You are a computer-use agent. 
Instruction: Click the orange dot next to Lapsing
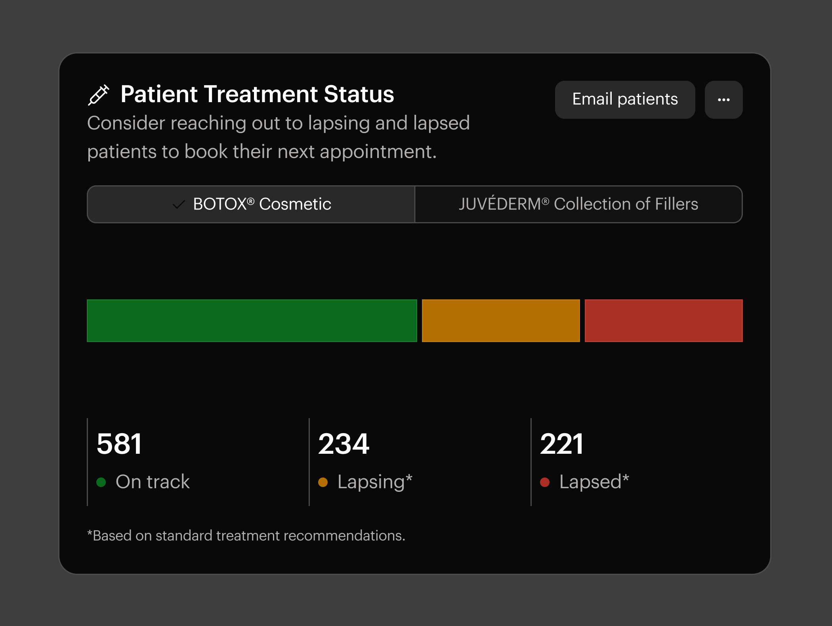(323, 482)
